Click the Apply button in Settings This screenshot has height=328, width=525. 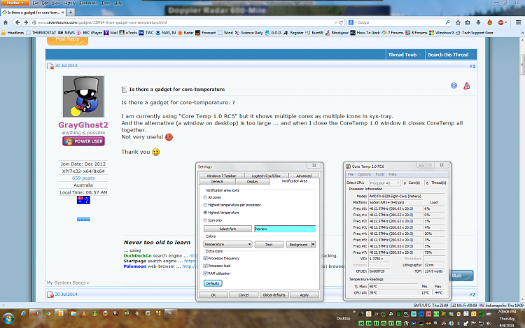304,295
